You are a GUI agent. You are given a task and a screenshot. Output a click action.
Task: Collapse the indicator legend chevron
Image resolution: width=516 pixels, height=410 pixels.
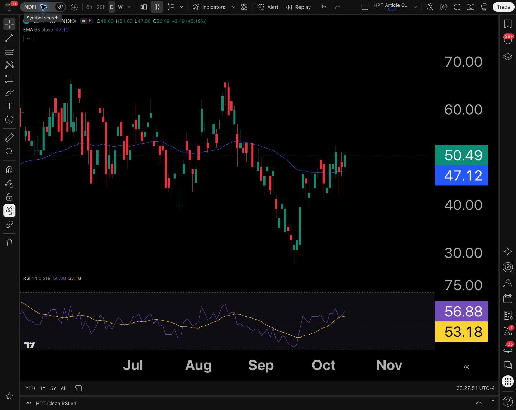coord(28,38)
